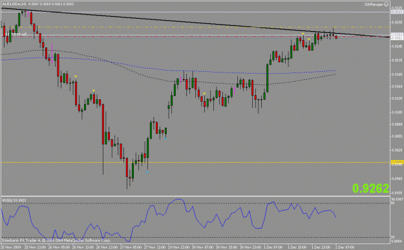Click the sell order label on chart

tap(16, 34)
